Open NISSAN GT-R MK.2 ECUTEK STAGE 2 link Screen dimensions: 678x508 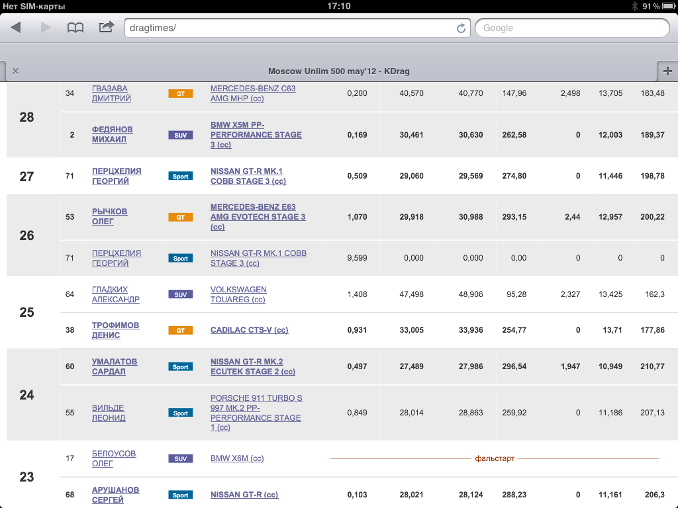point(252,366)
